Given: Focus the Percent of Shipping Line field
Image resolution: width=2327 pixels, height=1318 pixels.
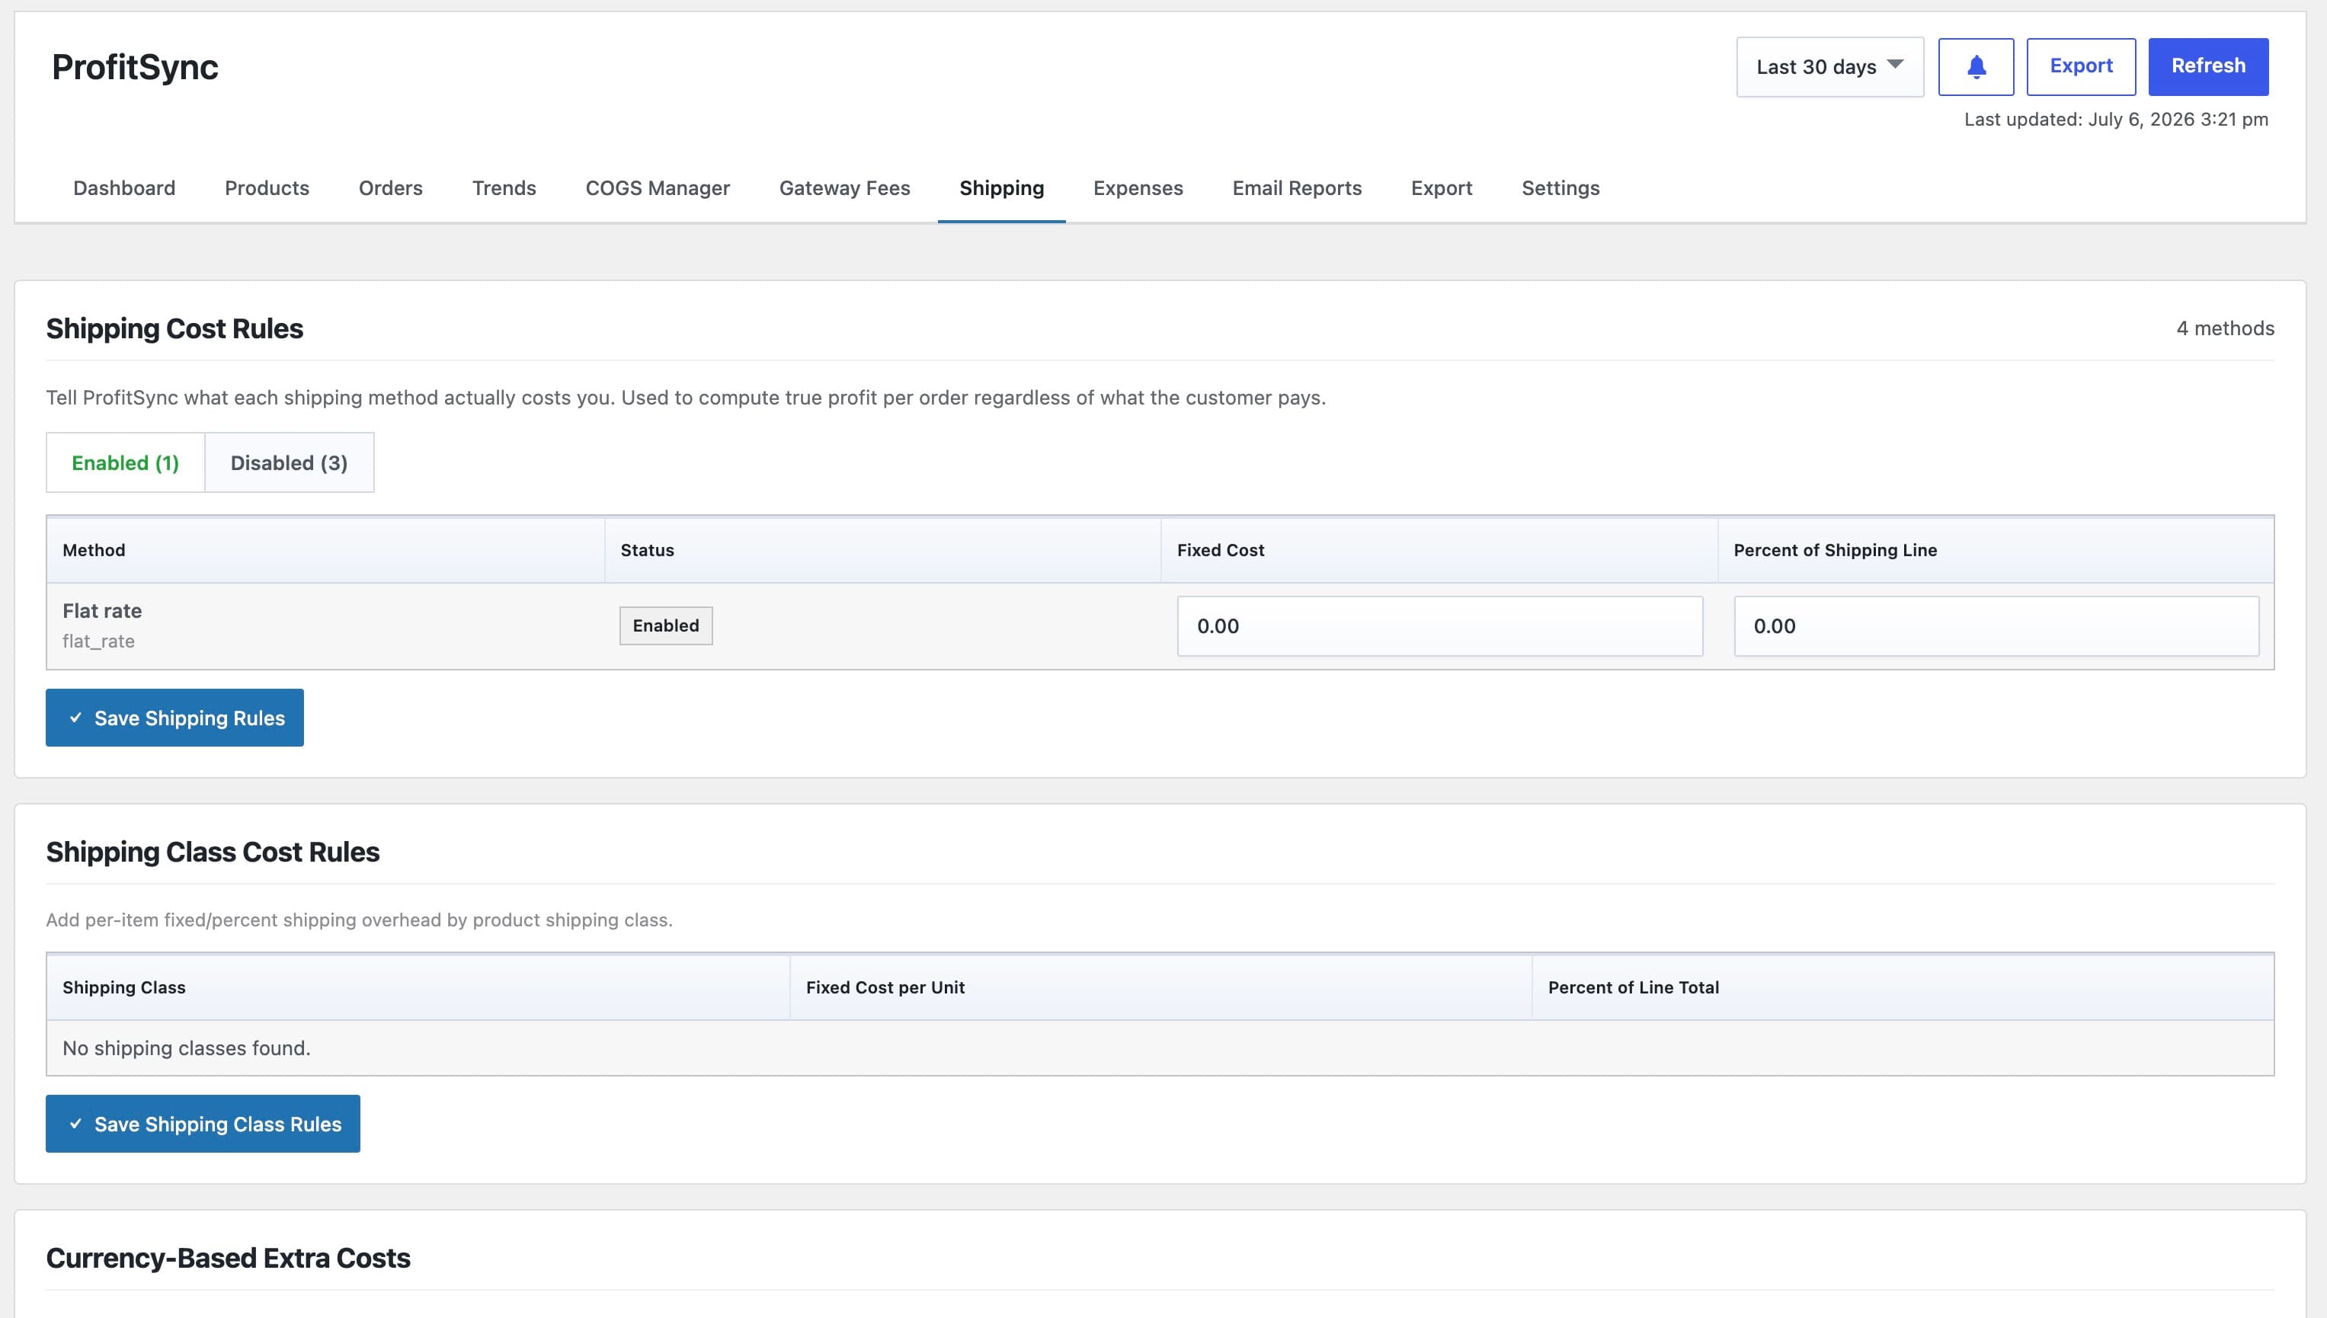Looking at the screenshot, I should tap(1996, 625).
